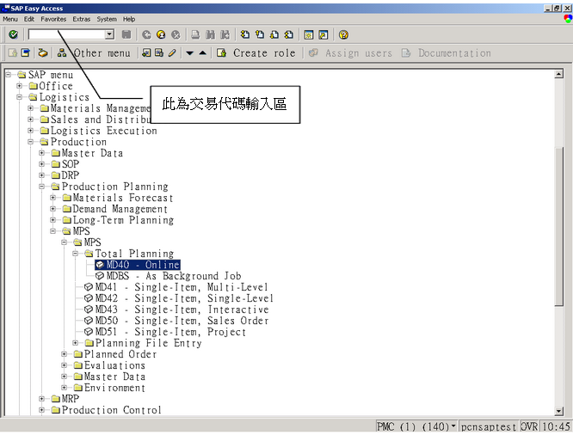Collapse the Logistics folder node

pyautogui.click(x=20, y=97)
